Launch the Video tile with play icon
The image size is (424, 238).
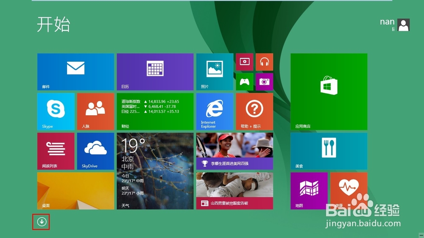[245, 62]
